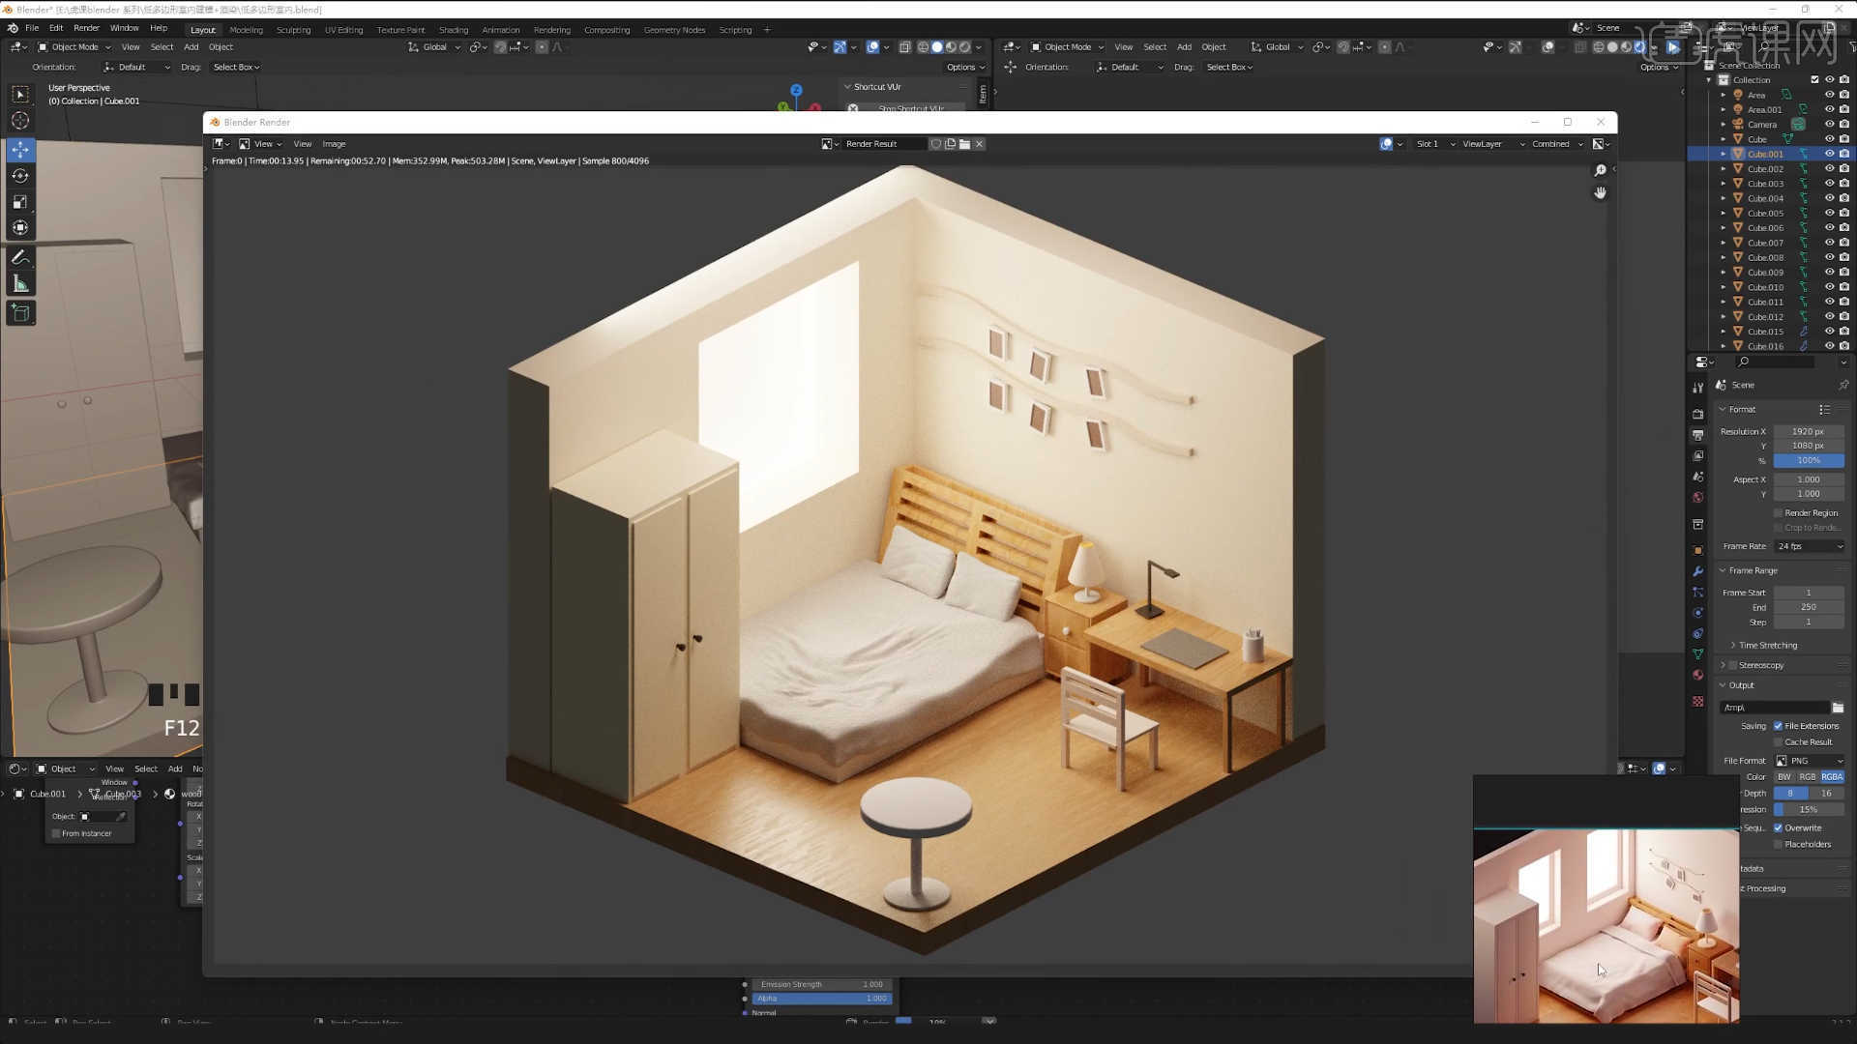Open the Combined pass dropdown
This screenshot has width=1857, height=1044.
pos(1557,144)
